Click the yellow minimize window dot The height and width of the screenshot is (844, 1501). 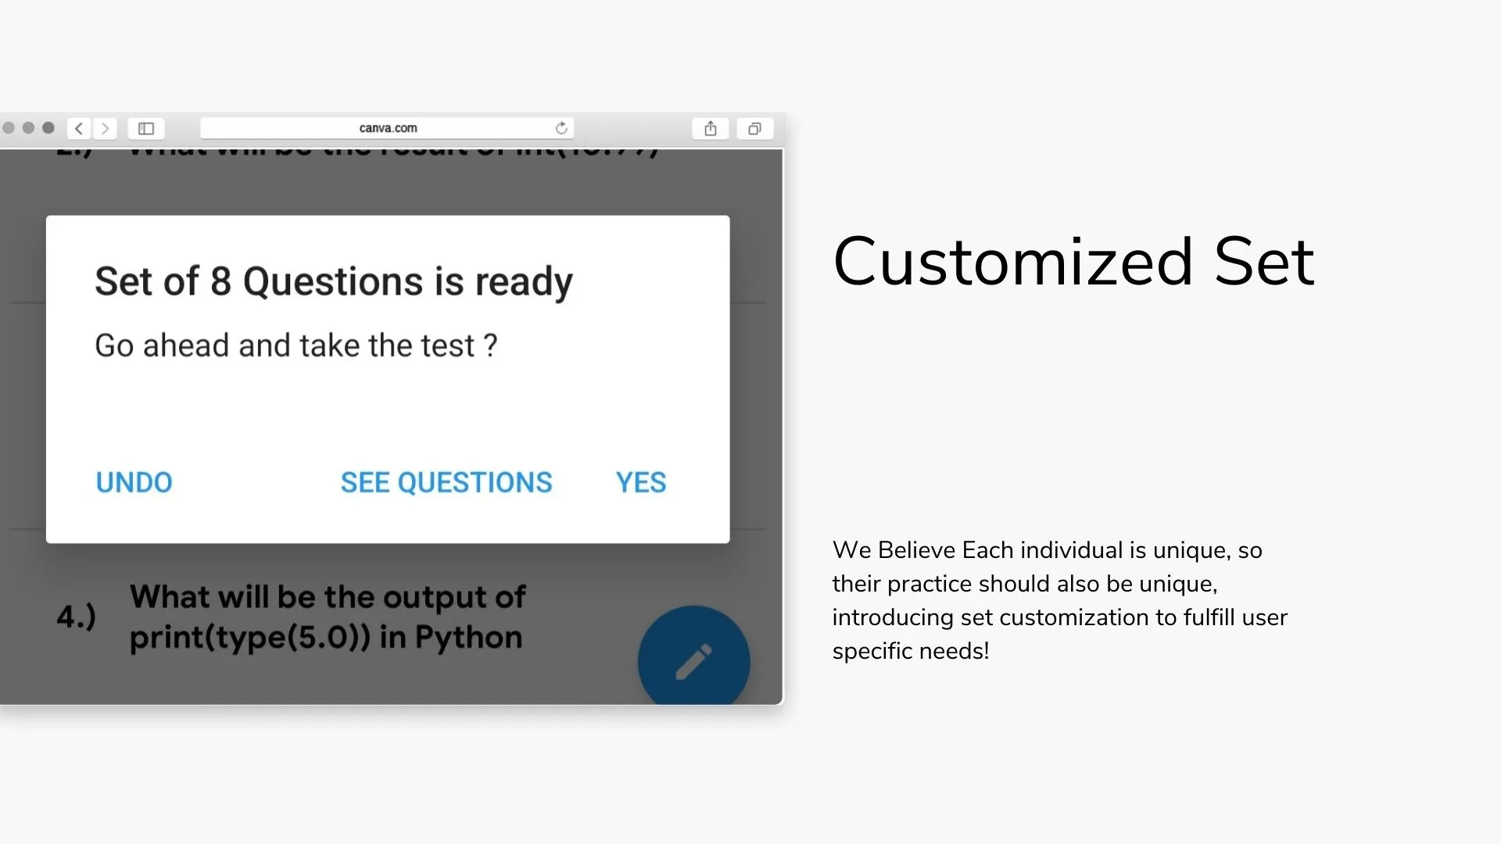pyautogui.click(x=28, y=128)
